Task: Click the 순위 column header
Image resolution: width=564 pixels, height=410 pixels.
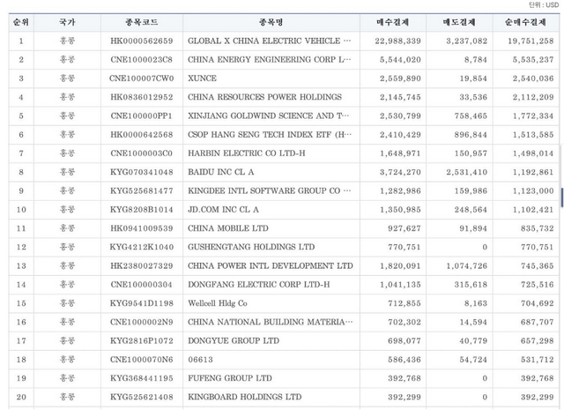Action: point(21,22)
